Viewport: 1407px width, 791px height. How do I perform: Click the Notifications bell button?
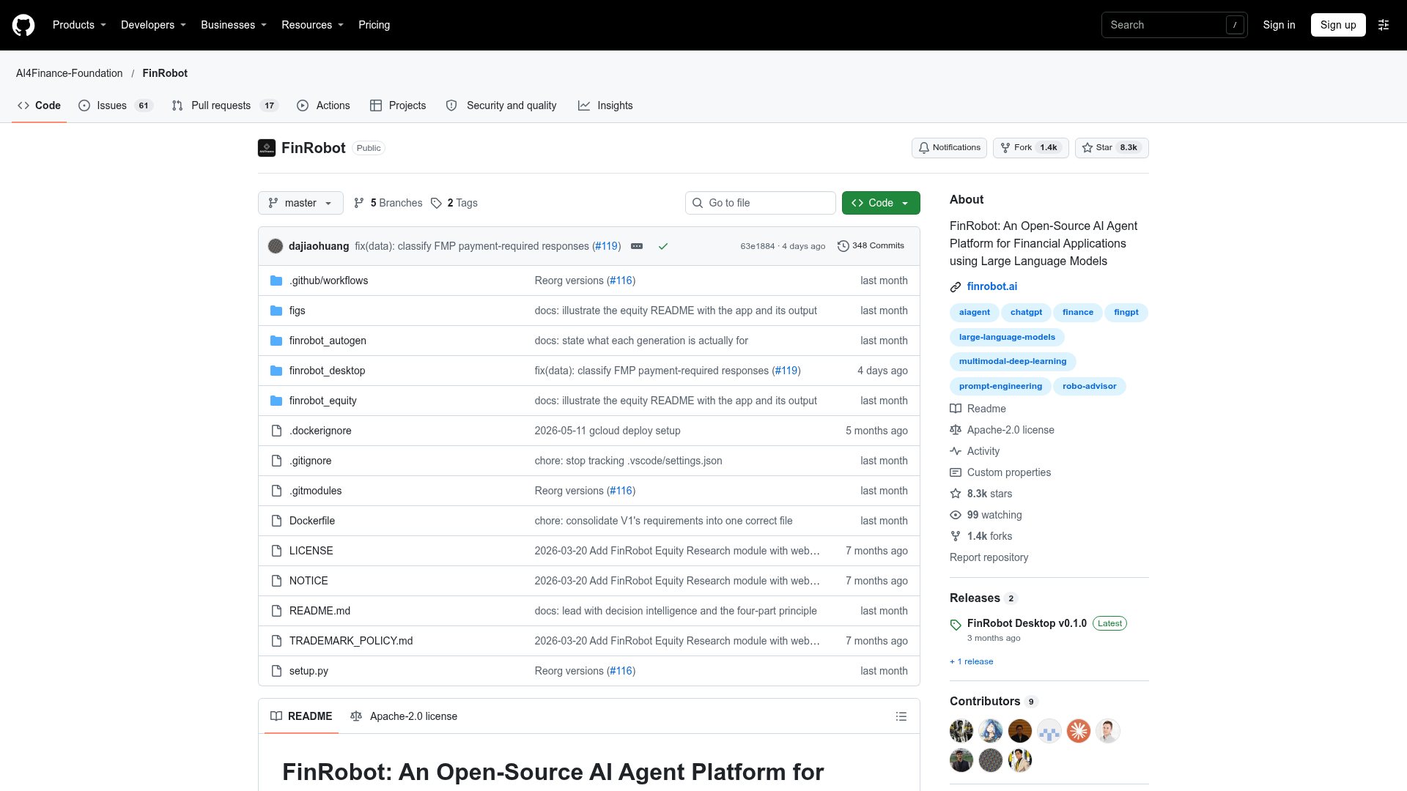[x=949, y=148]
